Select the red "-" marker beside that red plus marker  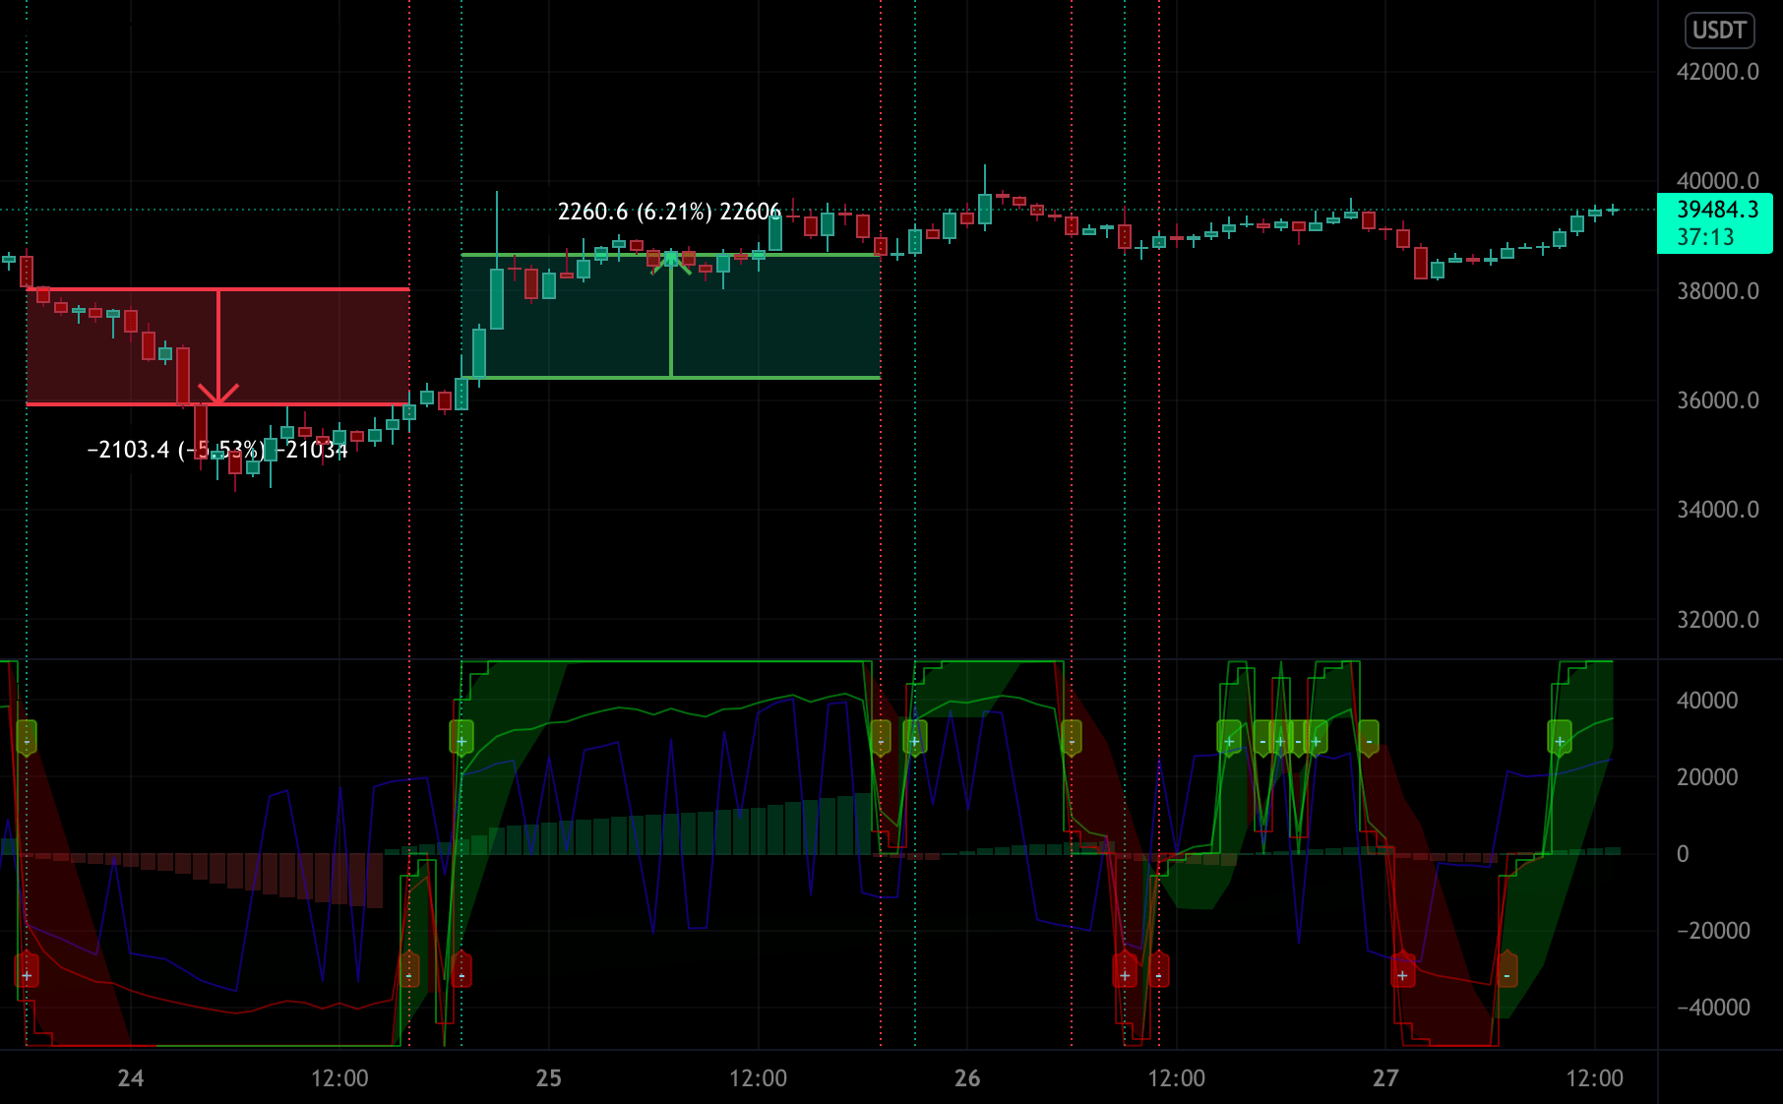point(1159,975)
